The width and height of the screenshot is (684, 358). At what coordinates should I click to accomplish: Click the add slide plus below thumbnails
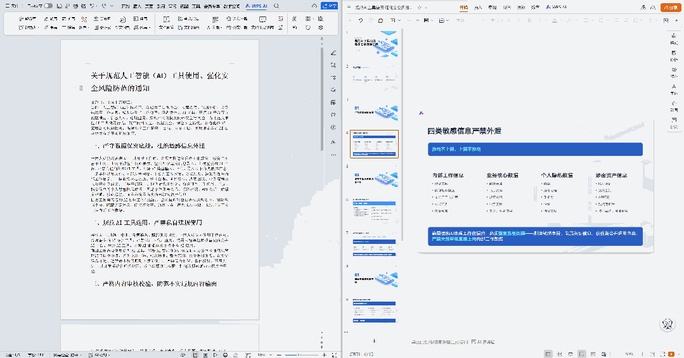pyautogui.click(x=374, y=341)
